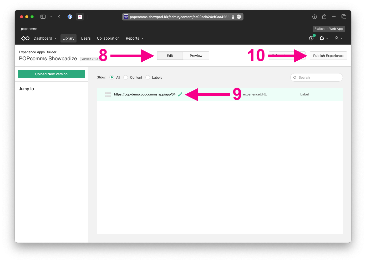Open the Reports dropdown
Viewport: 366px width, 262px height.
point(134,38)
